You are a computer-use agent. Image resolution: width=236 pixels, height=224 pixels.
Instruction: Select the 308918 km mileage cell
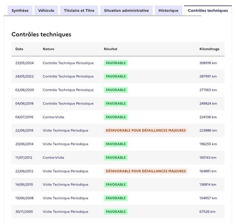click(x=208, y=63)
